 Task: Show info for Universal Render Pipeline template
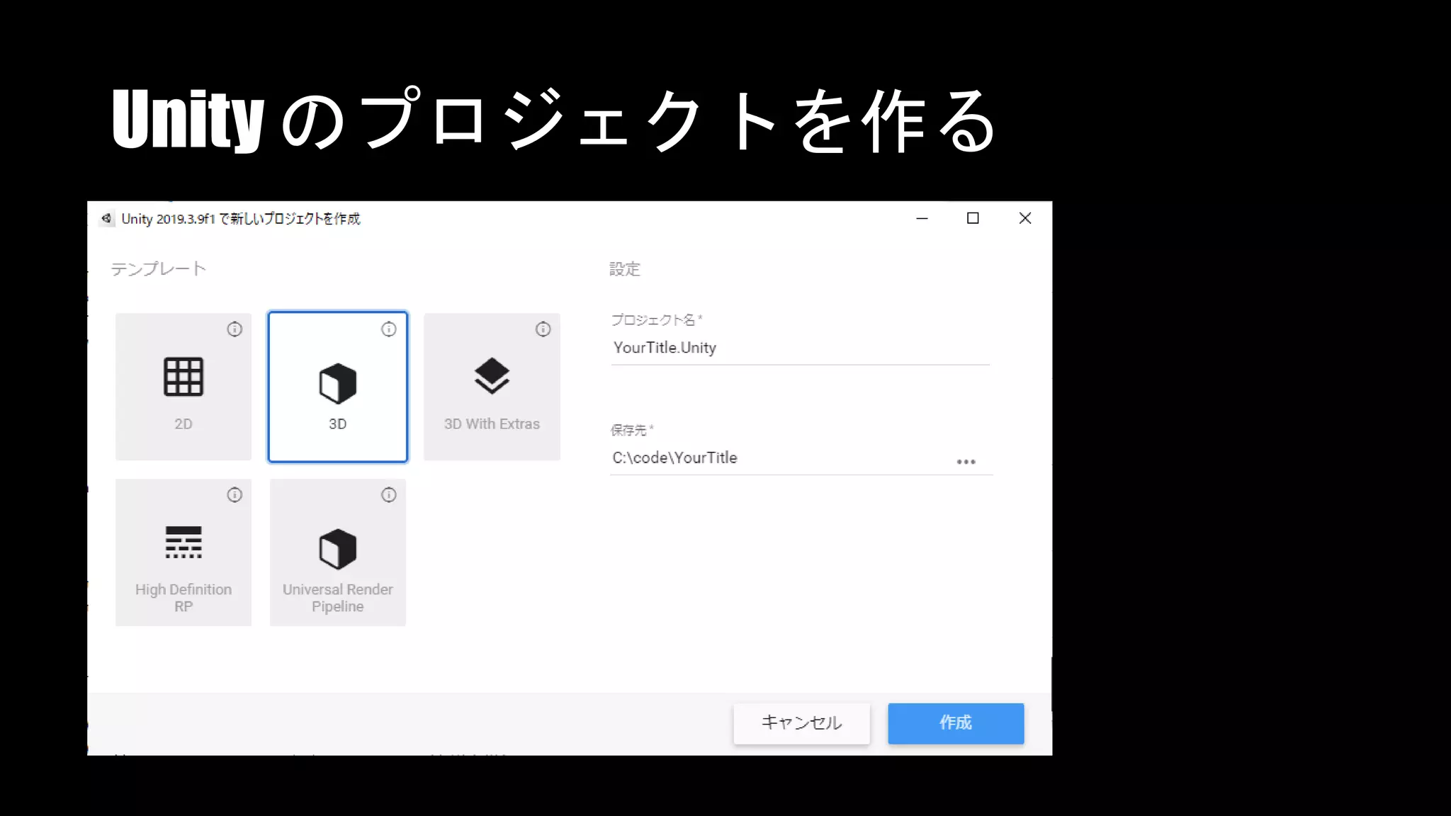(x=389, y=495)
